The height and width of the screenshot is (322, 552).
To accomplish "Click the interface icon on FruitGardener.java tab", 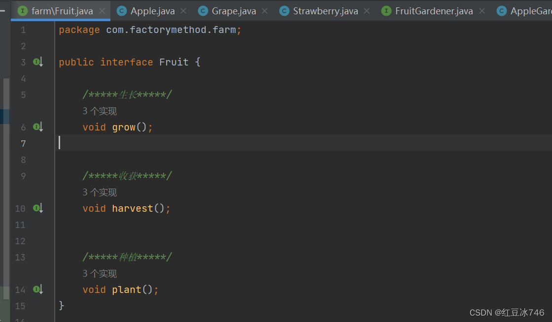I will [386, 11].
